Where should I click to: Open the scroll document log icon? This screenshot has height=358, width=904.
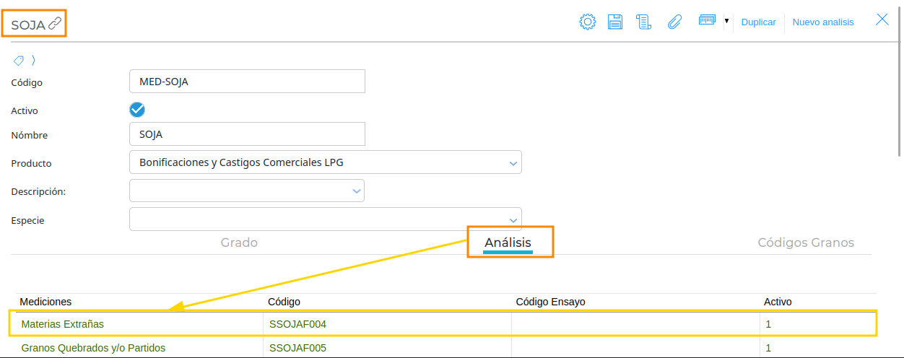click(643, 22)
